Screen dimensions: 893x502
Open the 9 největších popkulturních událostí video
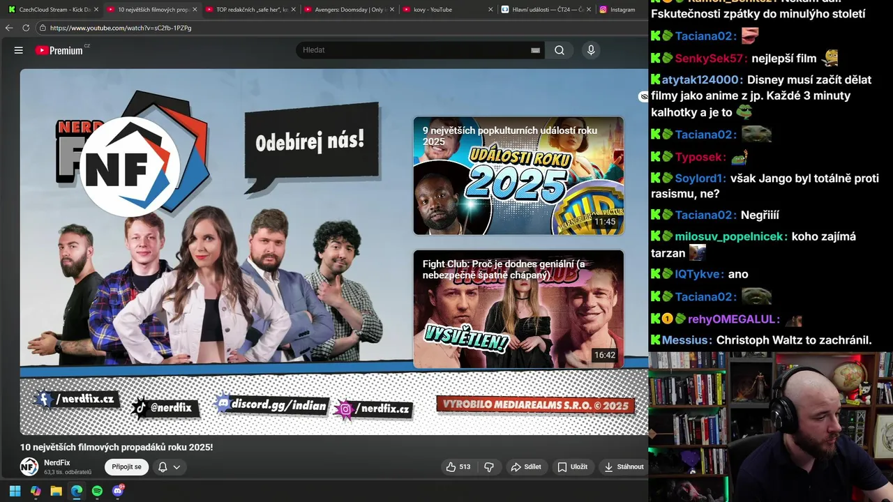point(518,176)
